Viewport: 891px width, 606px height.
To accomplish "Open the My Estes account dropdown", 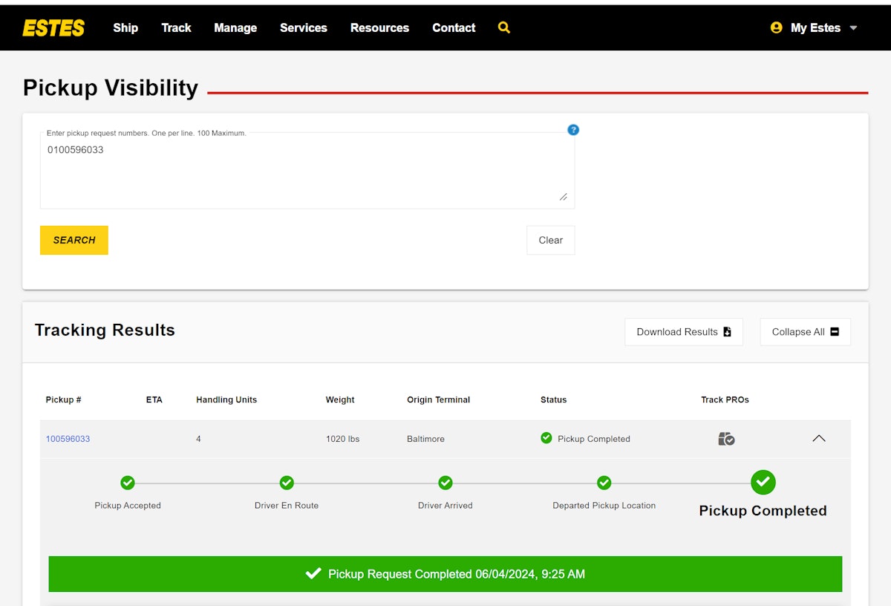I will [x=815, y=27].
